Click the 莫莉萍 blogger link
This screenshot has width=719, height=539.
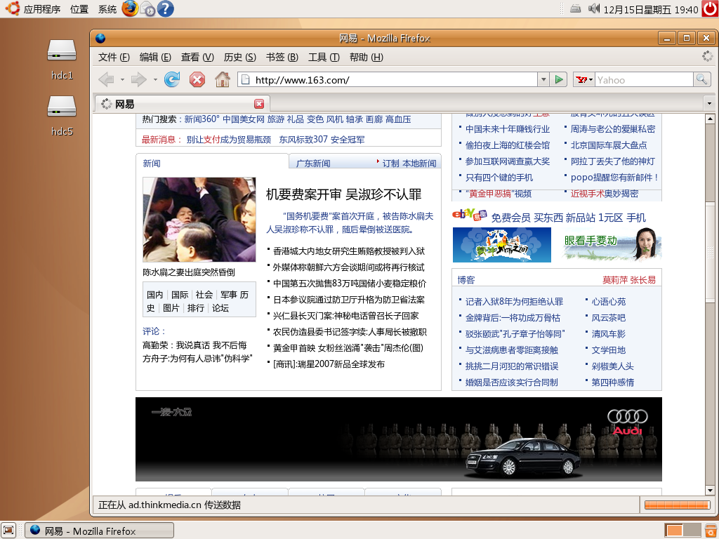(615, 279)
